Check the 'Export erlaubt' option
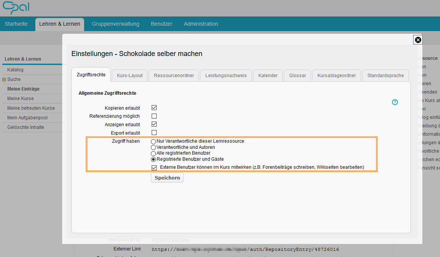 (x=154, y=132)
